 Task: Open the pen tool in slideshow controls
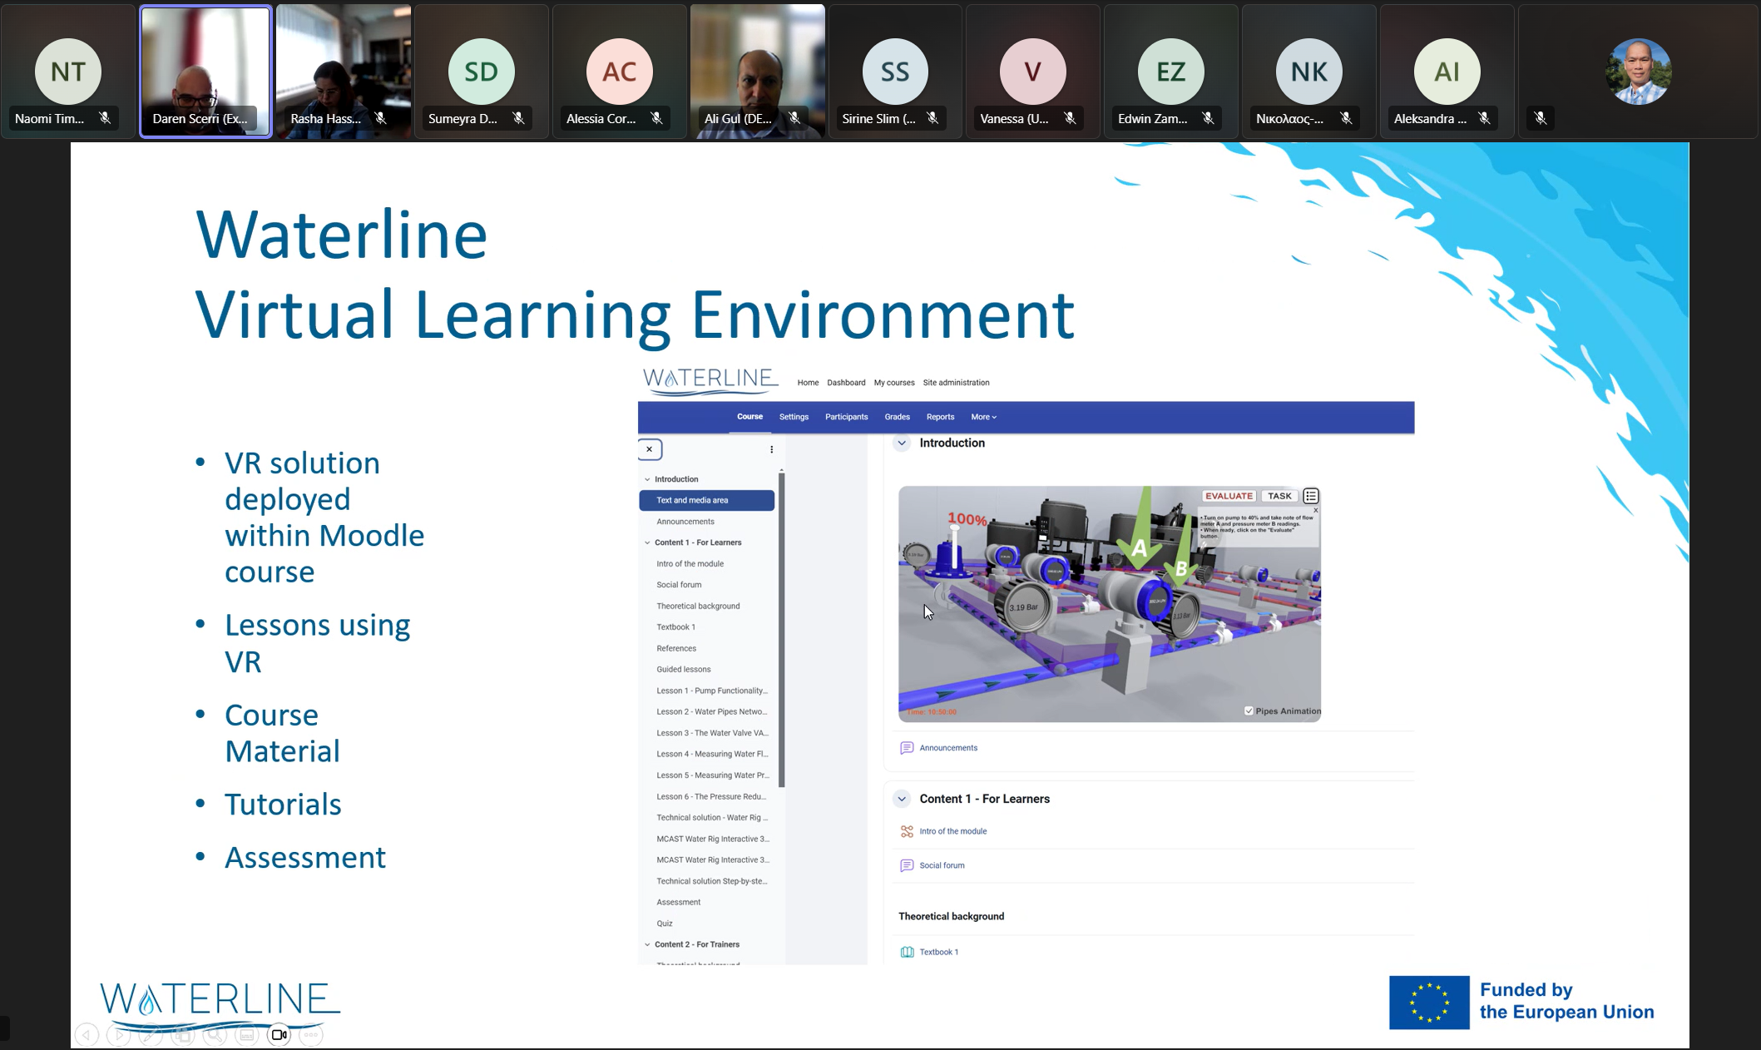tap(151, 1035)
